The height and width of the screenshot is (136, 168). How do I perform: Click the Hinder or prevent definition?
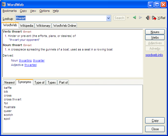click(42, 36)
